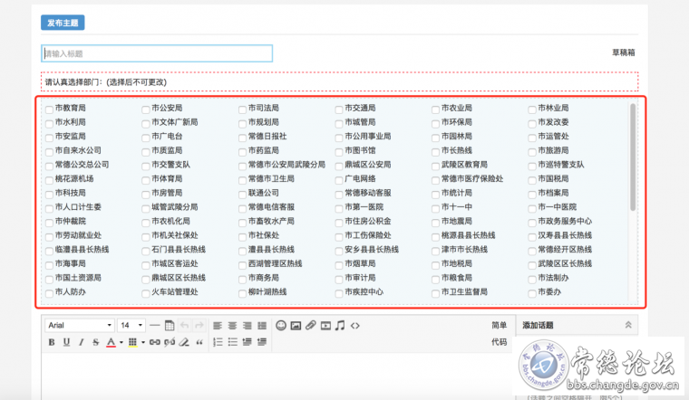Image resolution: width=689 pixels, height=400 pixels.
Task: Apply the red font color A
Action: pos(112,342)
